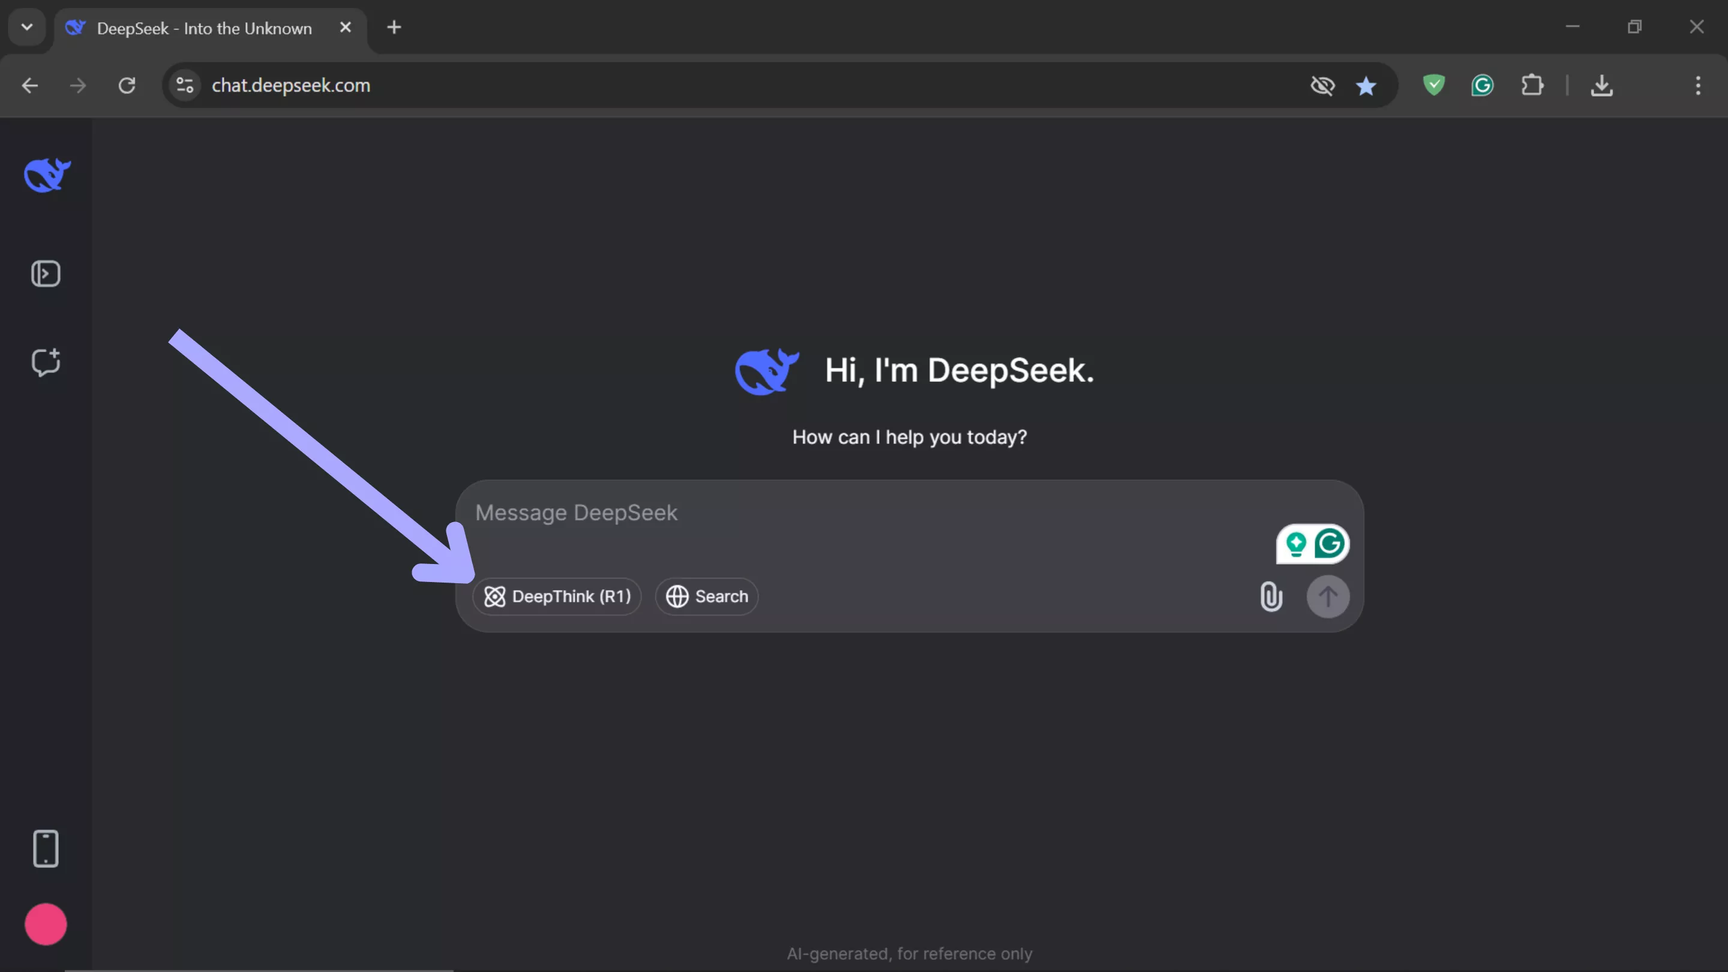Open the Grammarly extension icon
The image size is (1728, 972).
tap(1483, 85)
